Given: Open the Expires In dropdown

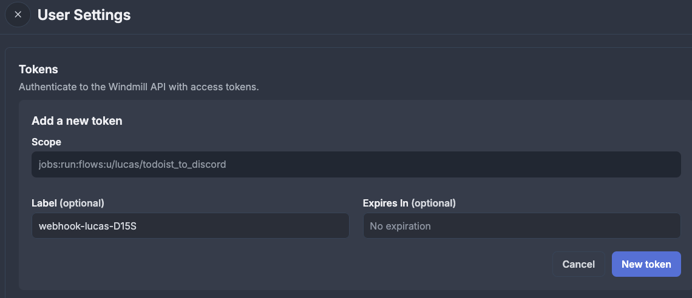Looking at the screenshot, I should point(521,226).
